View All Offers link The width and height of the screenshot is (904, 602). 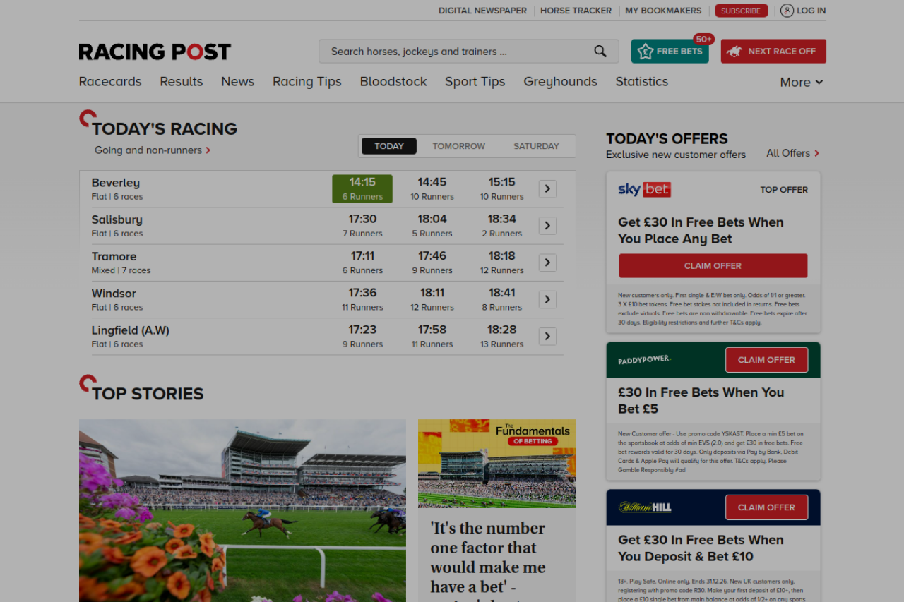click(793, 153)
